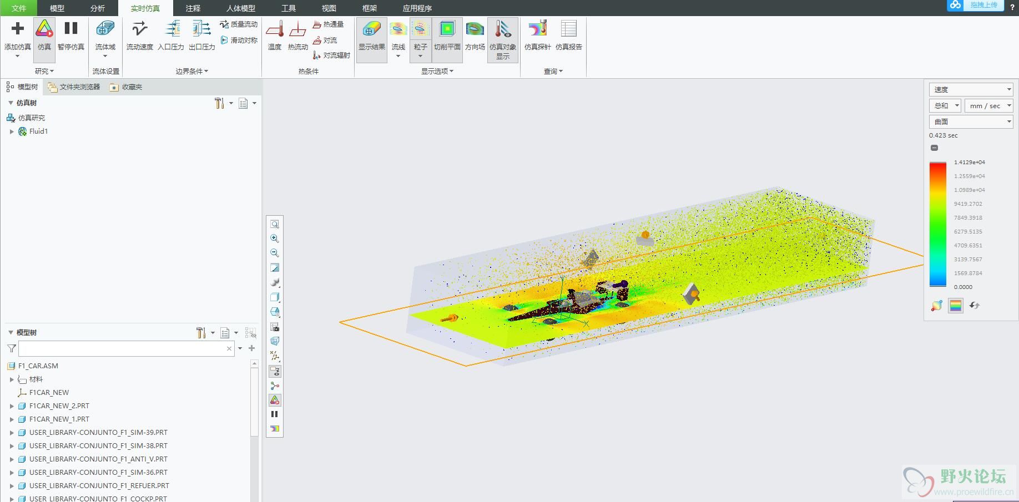The width and height of the screenshot is (1019, 502).
Task: Click Refit view in graphics toolbar
Action: click(x=275, y=224)
